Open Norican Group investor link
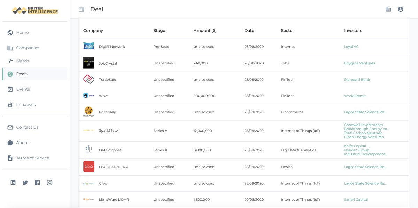The image size is (418, 208). 357,150
